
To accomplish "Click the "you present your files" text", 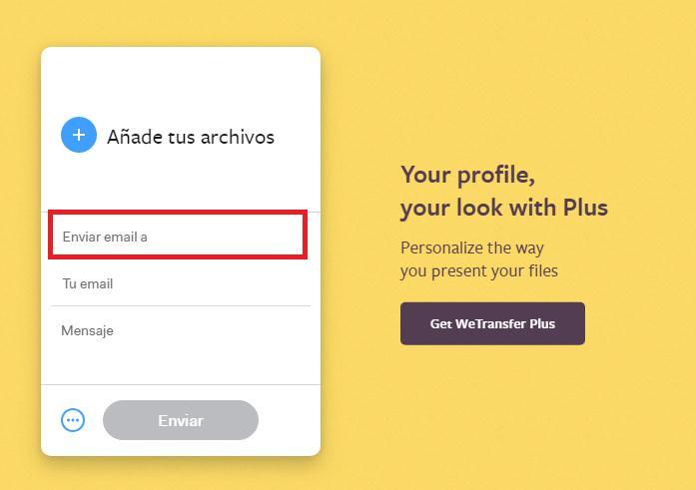I will (x=479, y=270).
